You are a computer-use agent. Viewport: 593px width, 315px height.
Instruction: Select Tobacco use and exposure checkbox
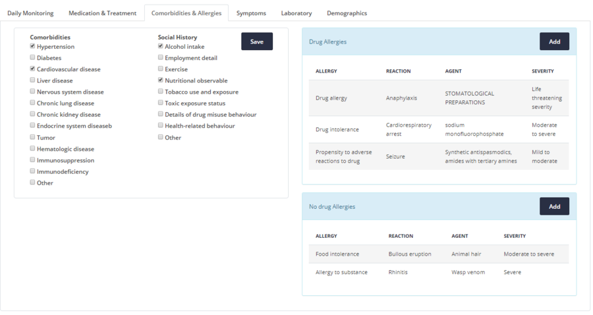(x=160, y=92)
